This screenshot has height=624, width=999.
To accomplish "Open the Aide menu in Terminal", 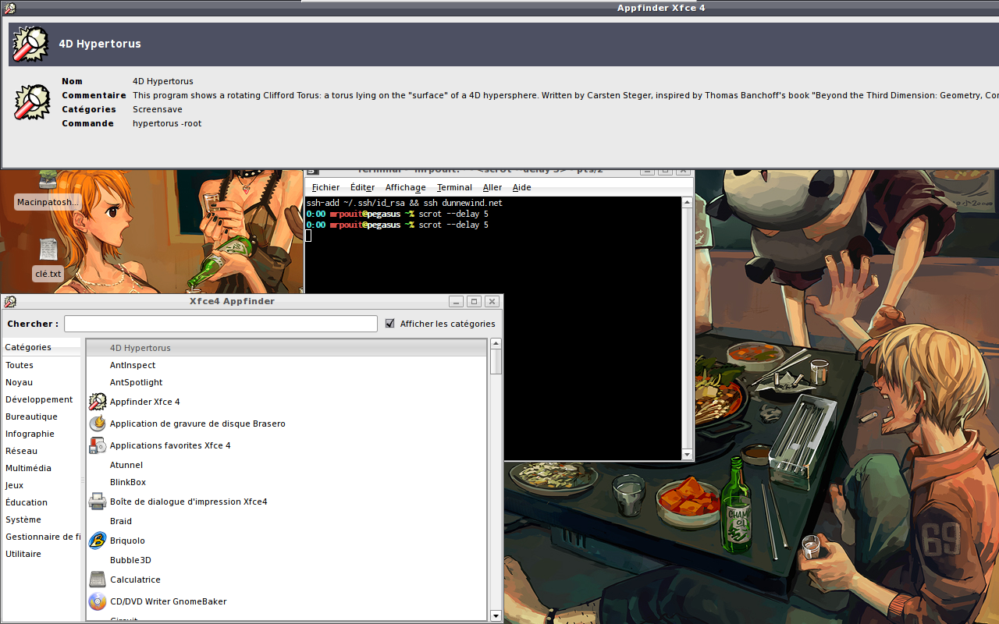I will coord(521,187).
